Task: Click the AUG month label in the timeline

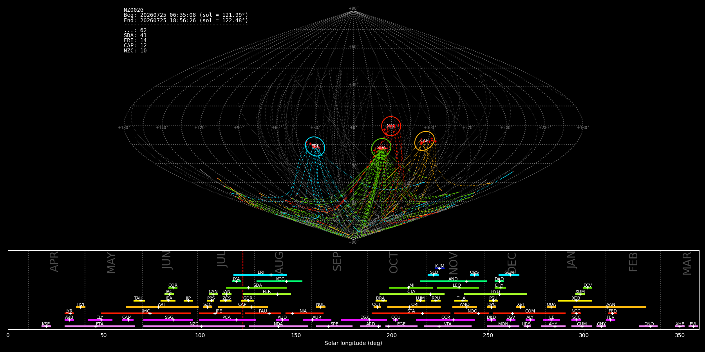Action: [279, 262]
